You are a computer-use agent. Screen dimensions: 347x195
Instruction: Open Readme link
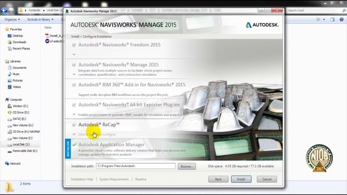(141, 179)
